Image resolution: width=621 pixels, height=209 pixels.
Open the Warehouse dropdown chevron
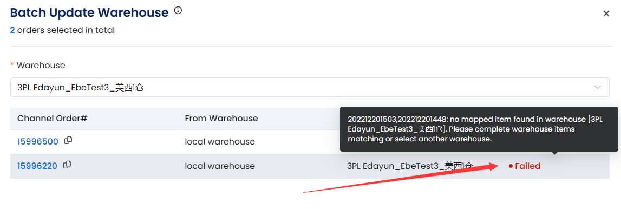click(x=598, y=88)
